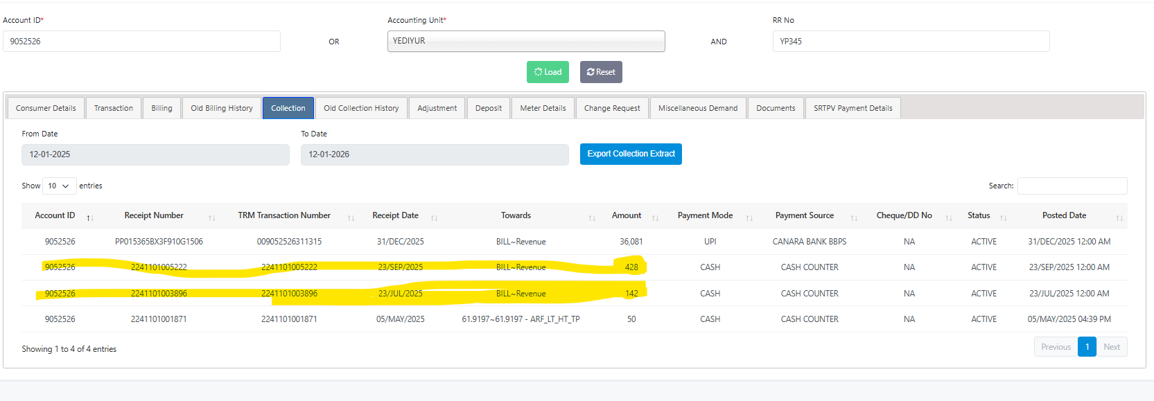Click sort arrows next to Towards
The image size is (1154, 401).
pos(592,218)
